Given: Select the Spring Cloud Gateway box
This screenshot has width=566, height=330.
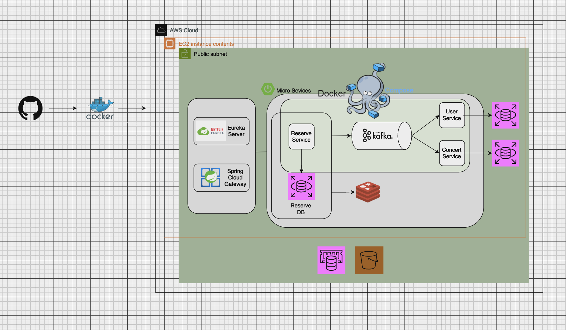Looking at the screenshot, I should pyautogui.click(x=221, y=178).
